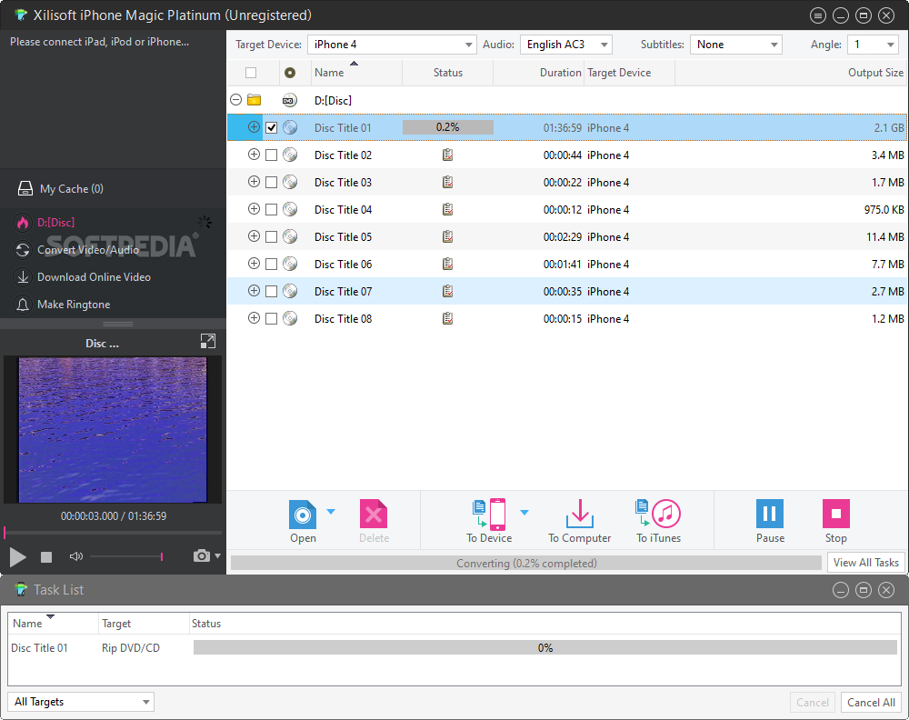Click Cancel button in Task List
This screenshot has height=720, width=909.
[812, 703]
